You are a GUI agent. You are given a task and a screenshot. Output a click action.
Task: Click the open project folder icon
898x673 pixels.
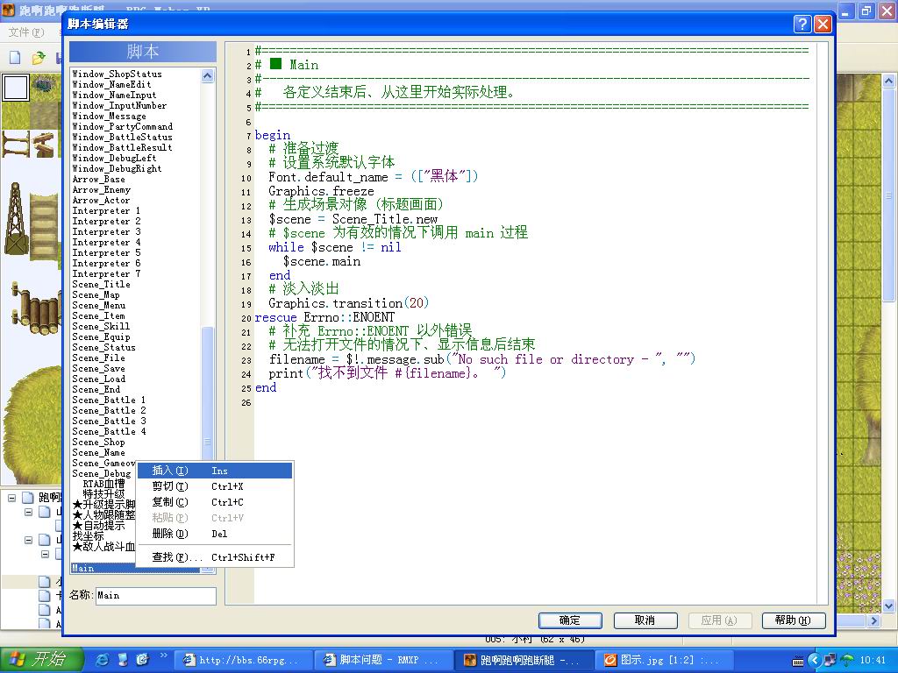click(39, 57)
